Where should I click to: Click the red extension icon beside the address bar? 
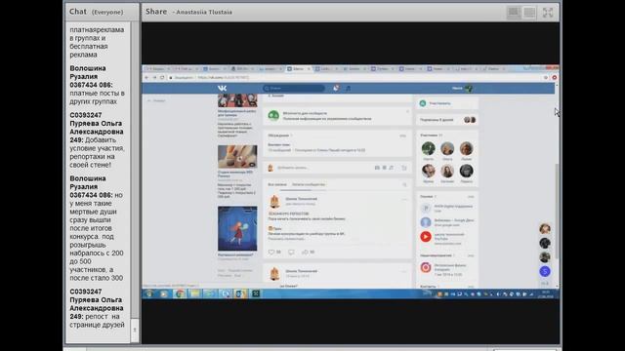pos(554,77)
